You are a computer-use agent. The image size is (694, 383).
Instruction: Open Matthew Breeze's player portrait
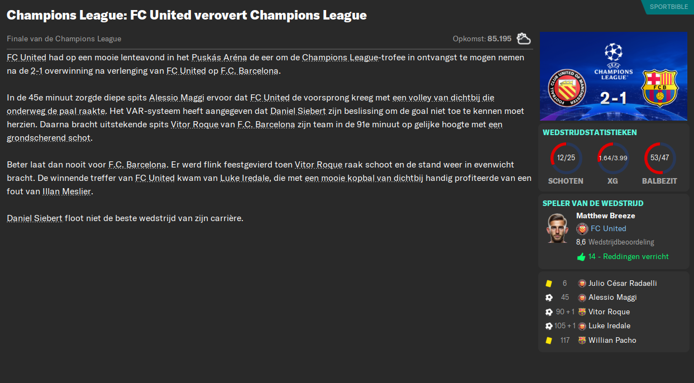click(x=558, y=228)
